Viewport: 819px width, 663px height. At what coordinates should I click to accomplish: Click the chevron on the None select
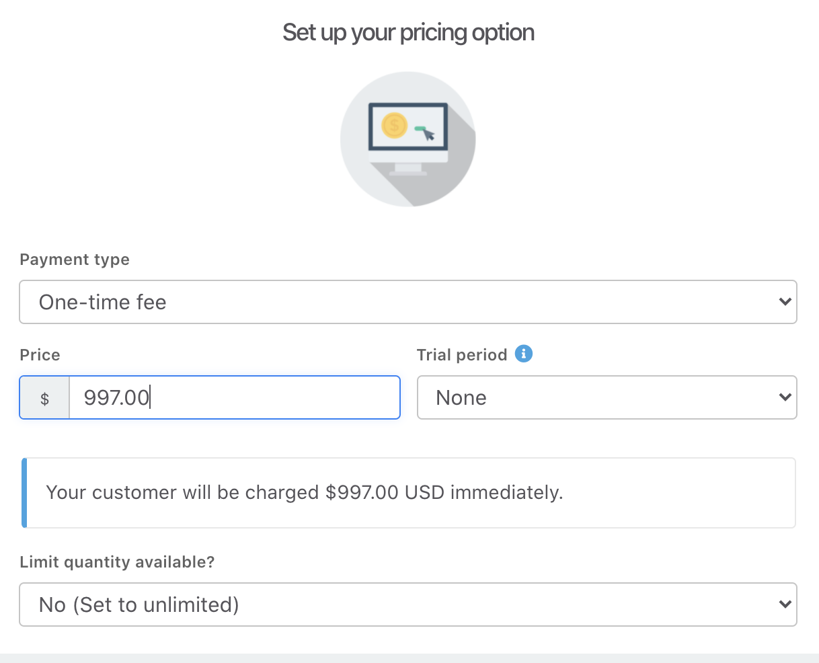coord(784,397)
